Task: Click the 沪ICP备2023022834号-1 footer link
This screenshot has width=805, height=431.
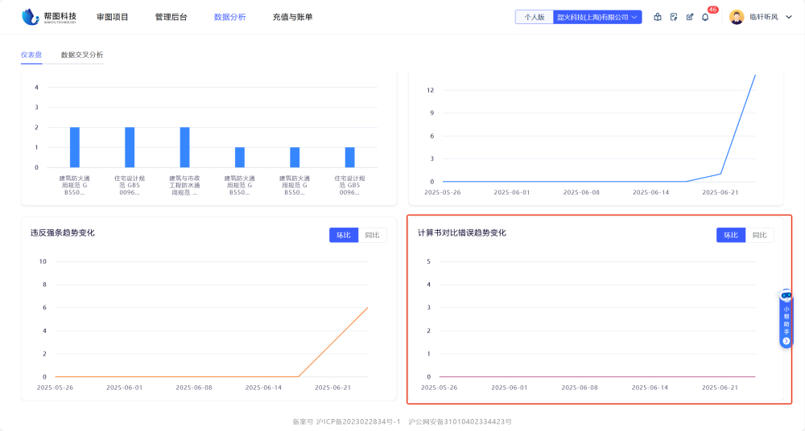Action: click(x=358, y=421)
